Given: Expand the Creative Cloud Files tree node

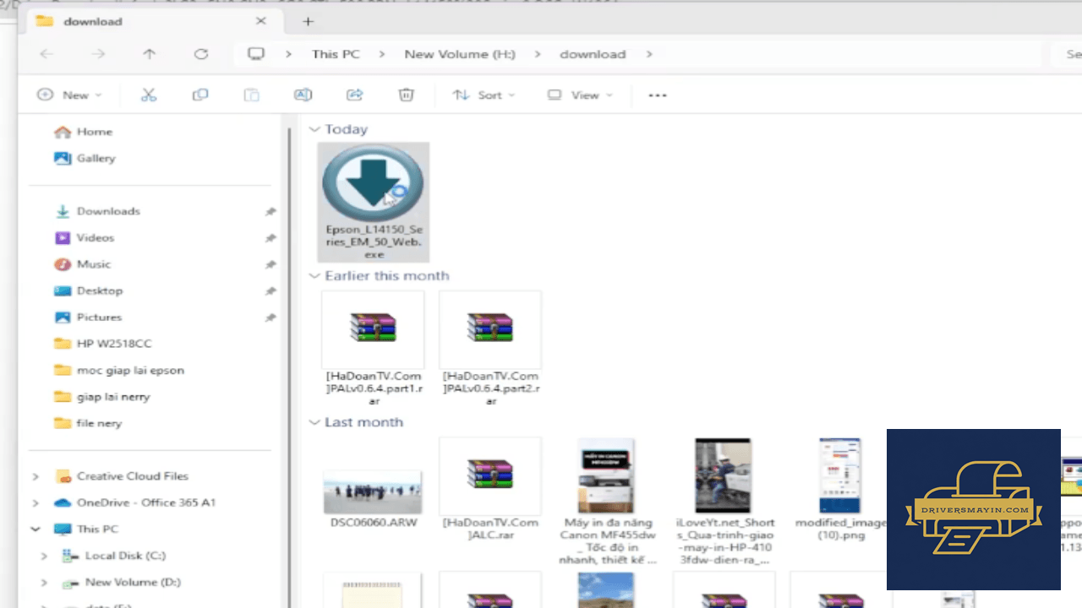Looking at the screenshot, I should pyautogui.click(x=35, y=476).
